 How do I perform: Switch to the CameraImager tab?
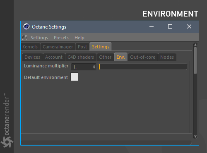tap(58, 47)
